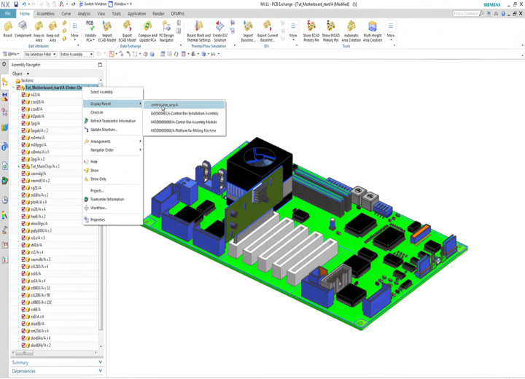
Task: Open Import ECAD Model
Action: (x=106, y=31)
